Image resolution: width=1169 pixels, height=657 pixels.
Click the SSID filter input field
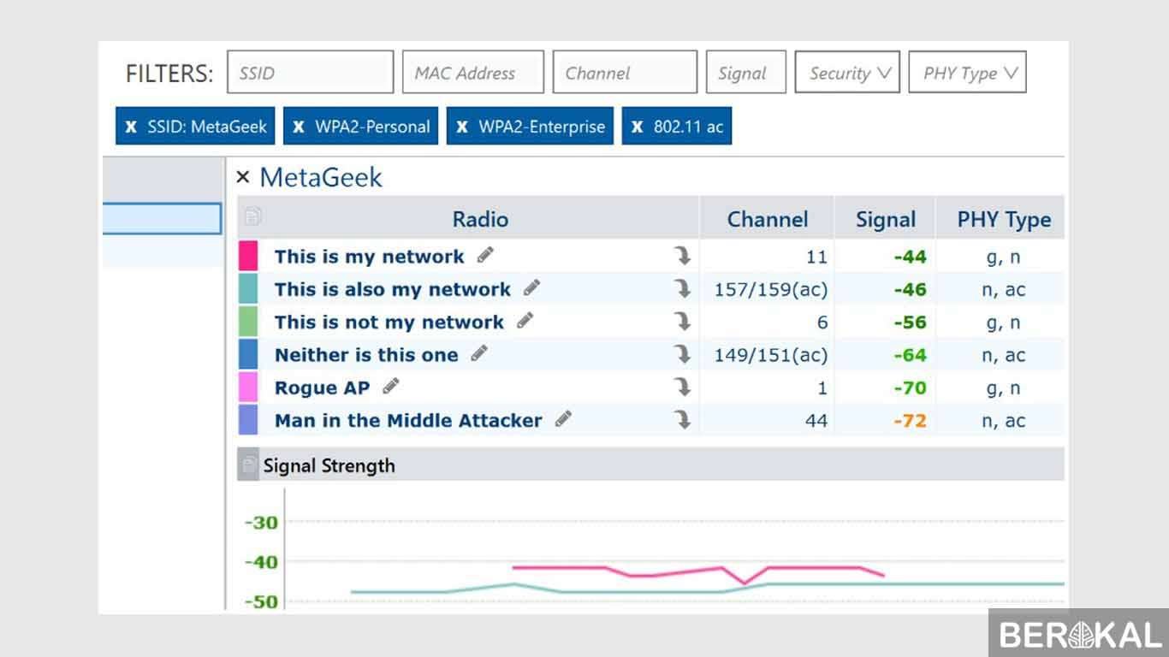click(311, 73)
